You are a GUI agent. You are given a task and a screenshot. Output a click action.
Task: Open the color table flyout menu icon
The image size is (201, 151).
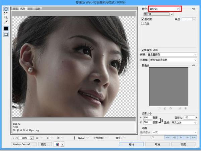[x=194, y=65]
